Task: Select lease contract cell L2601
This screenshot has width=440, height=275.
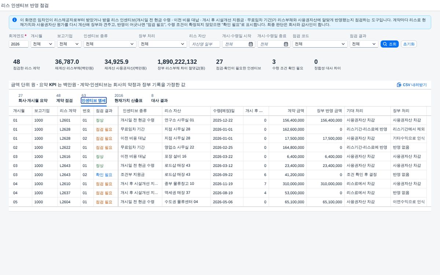Action: point(69,120)
